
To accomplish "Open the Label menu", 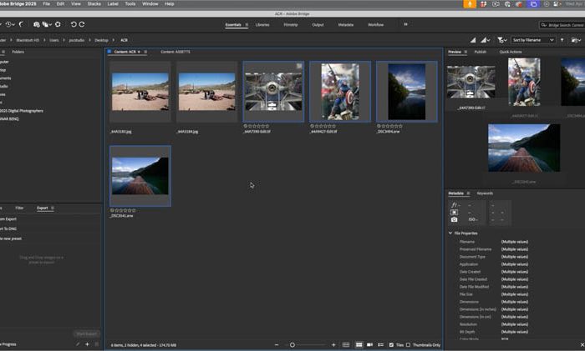I will coord(113,3).
